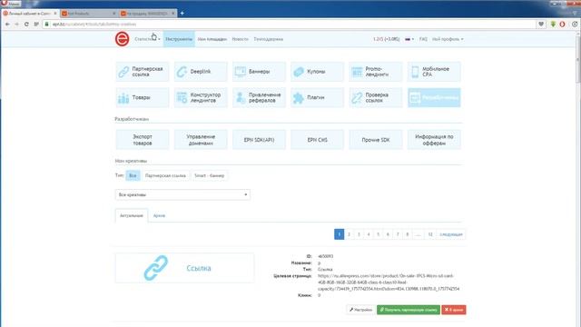This screenshot has width=581, height=327.
Task: Click the aliexpress target page URL
Action: coord(389,282)
